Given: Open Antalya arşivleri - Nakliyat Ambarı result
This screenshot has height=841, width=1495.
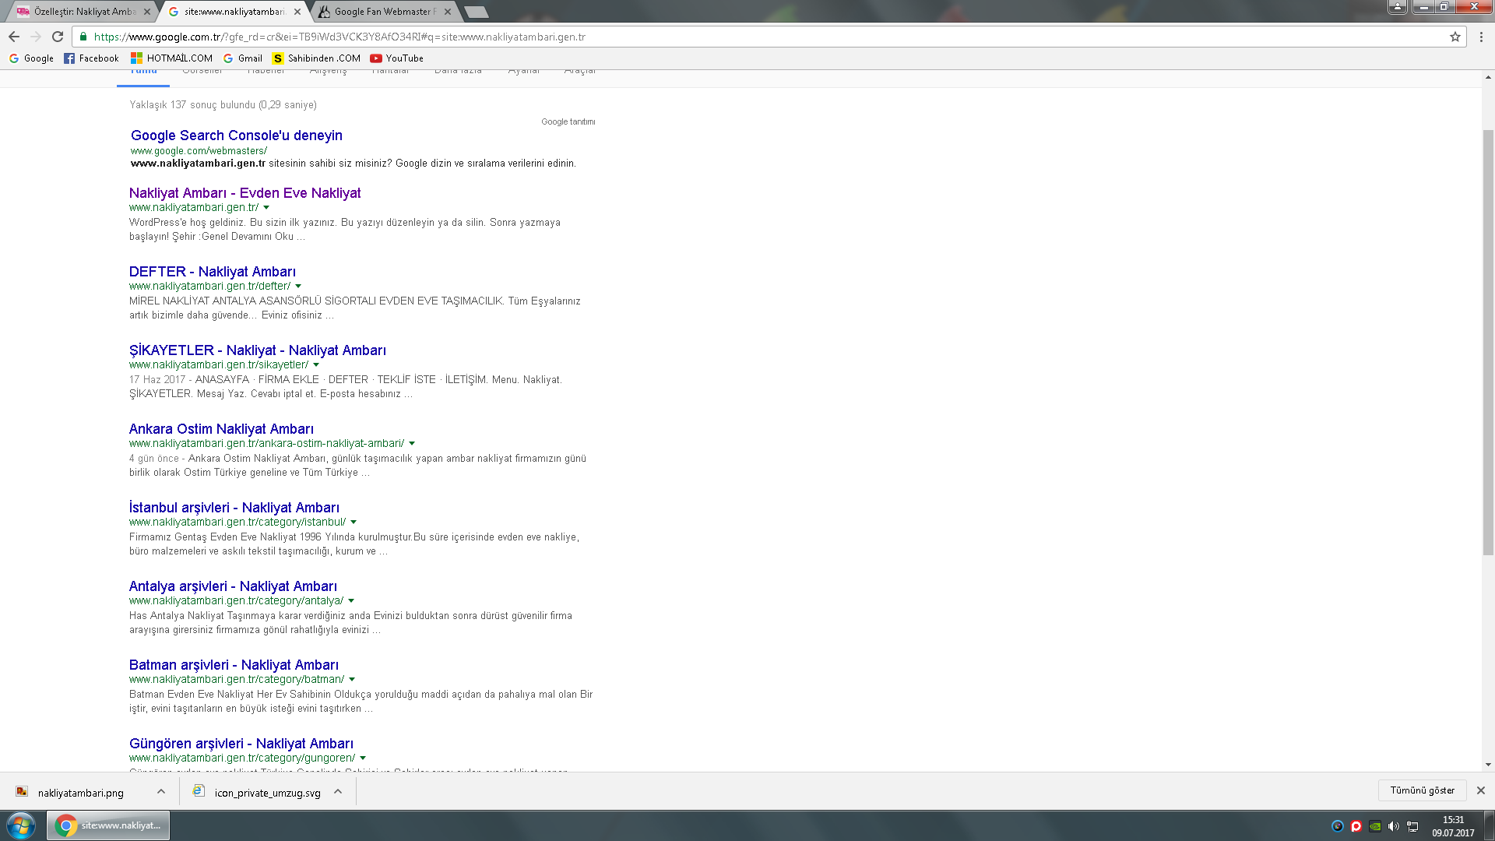Looking at the screenshot, I should point(233,586).
